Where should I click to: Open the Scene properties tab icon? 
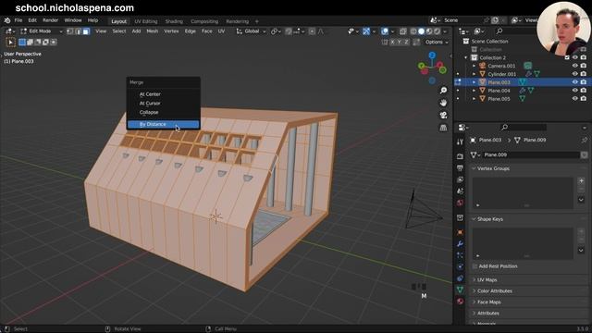click(x=460, y=191)
